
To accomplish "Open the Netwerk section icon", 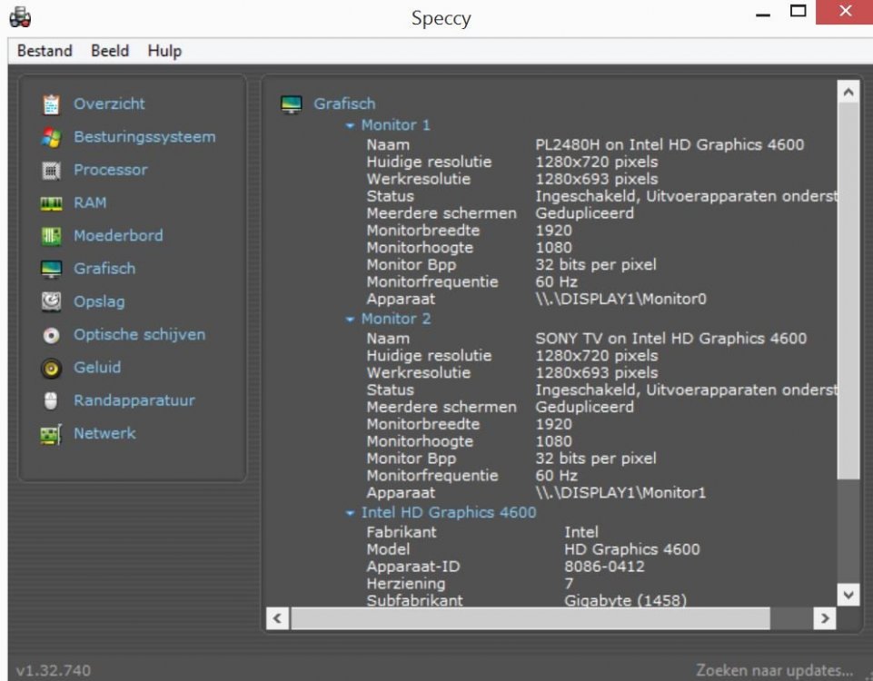I will pyautogui.click(x=52, y=434).
